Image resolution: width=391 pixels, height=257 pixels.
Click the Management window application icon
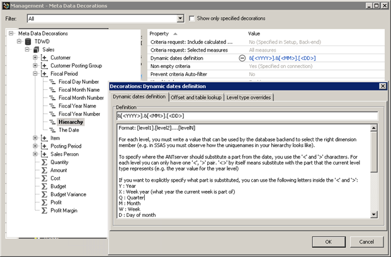point(6,5)
